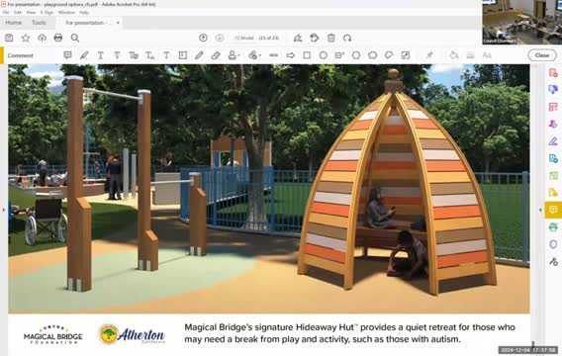The image size is (562, 356).
Task: Select the cloud shape tool
Action: click(x=373, y=55)
